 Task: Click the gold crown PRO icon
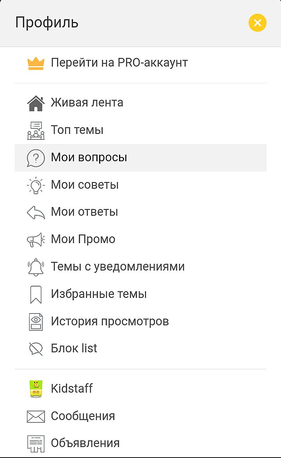36,63
